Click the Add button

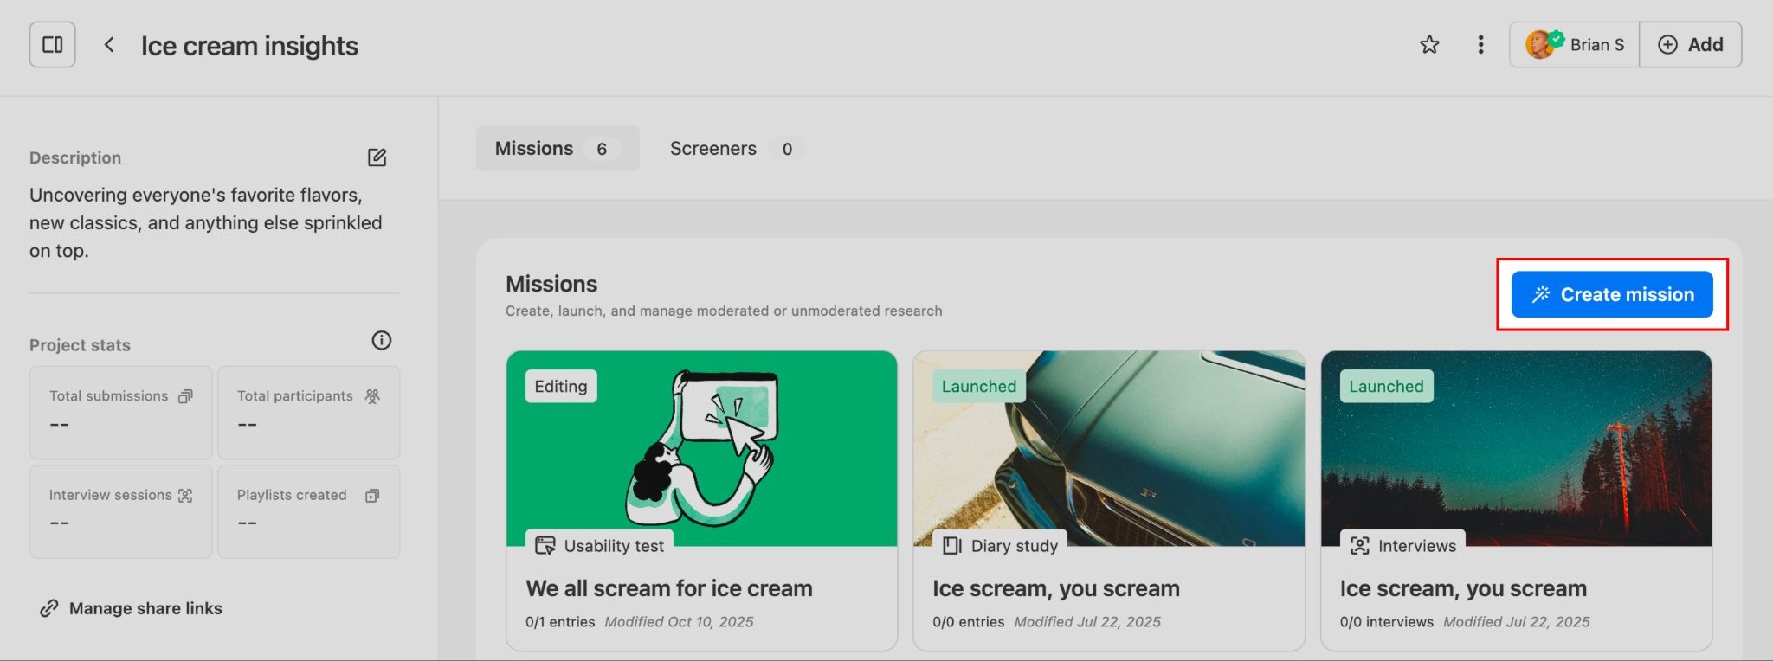[x=1690, y=45]
